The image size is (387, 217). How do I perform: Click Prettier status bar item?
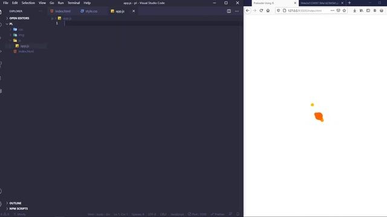(218, 215)
